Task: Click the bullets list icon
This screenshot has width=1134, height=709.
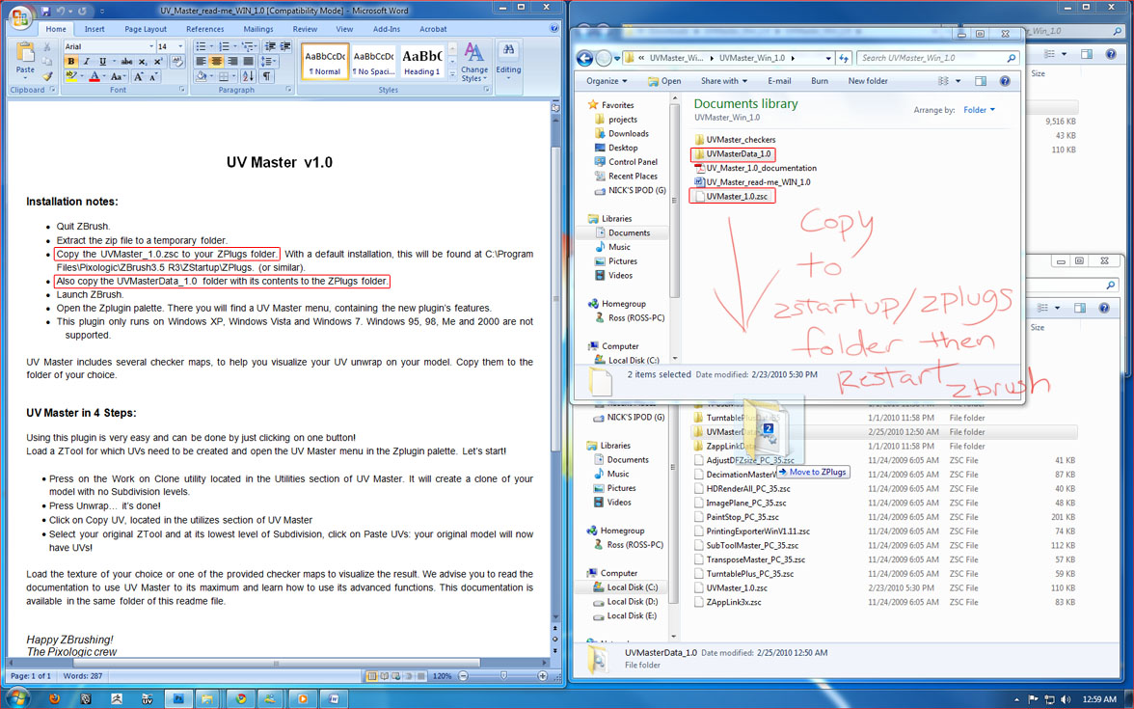Action: (x=202, y=46)
